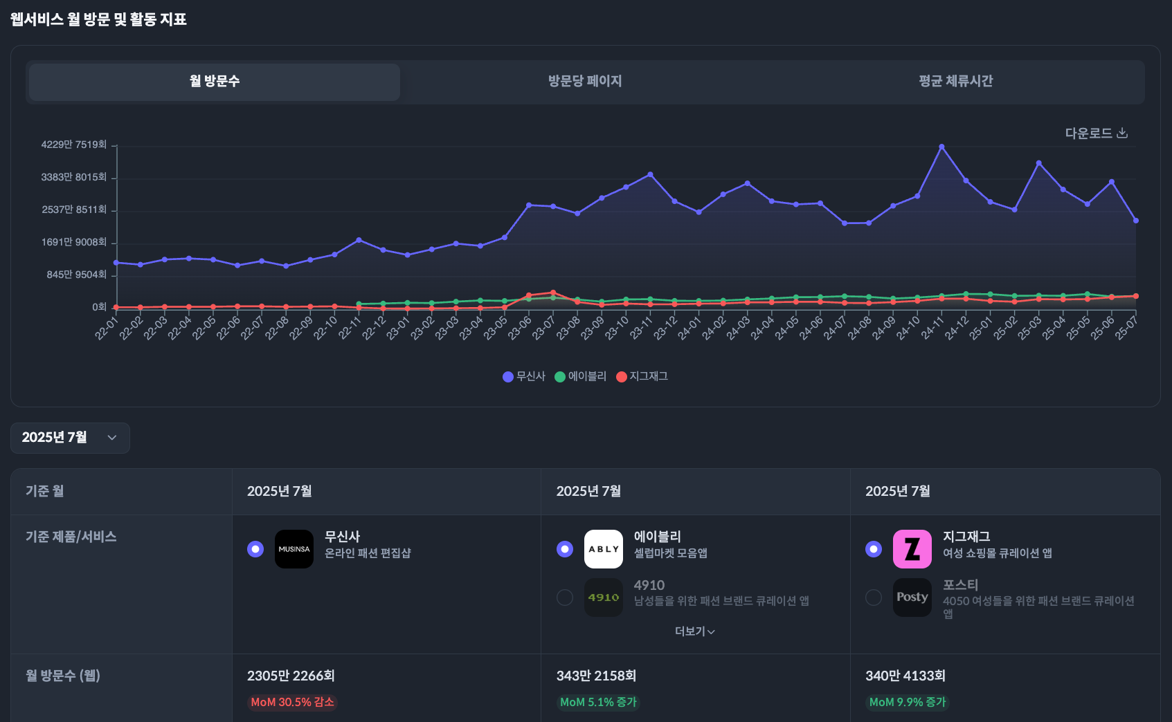Select the 무신사 radio button

(x=255, y=548)
